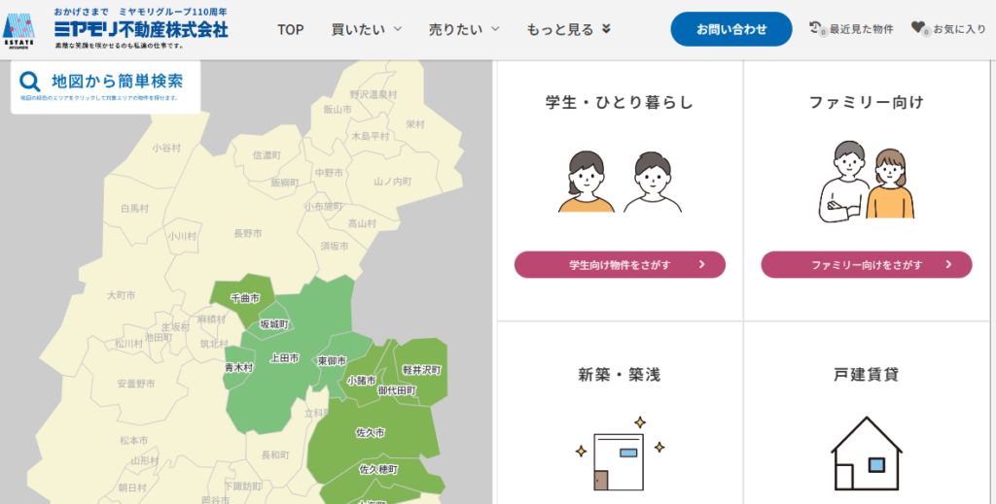The height and width of the screenshot is (504, 996).
Task: Click 東御市 on the map
Action: point(332,360)
